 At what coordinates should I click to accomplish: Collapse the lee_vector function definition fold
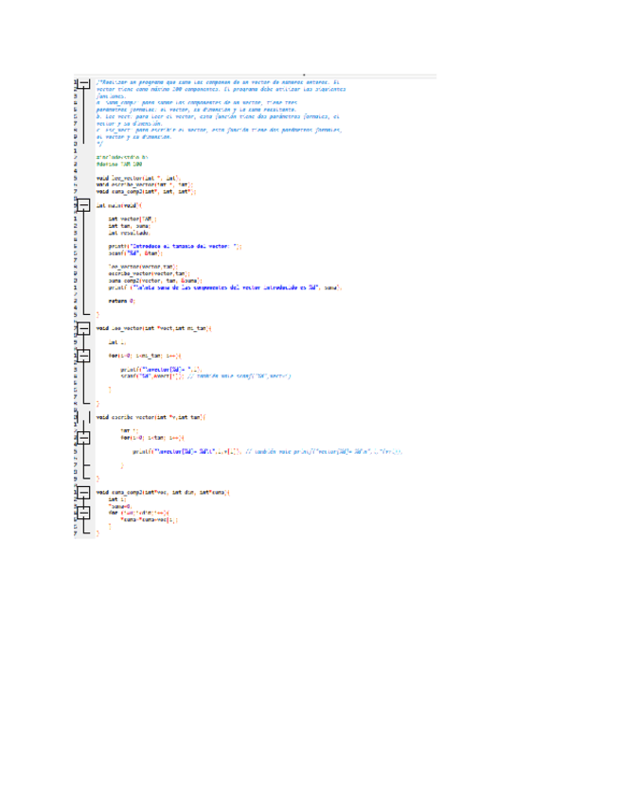click(x=82, y=327)
